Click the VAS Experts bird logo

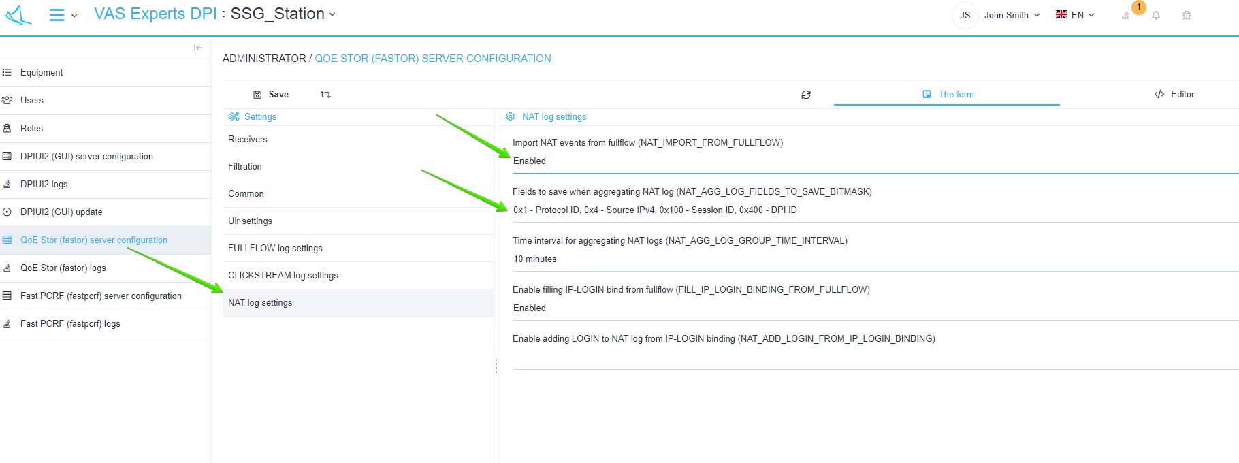(x=18, y=15)
